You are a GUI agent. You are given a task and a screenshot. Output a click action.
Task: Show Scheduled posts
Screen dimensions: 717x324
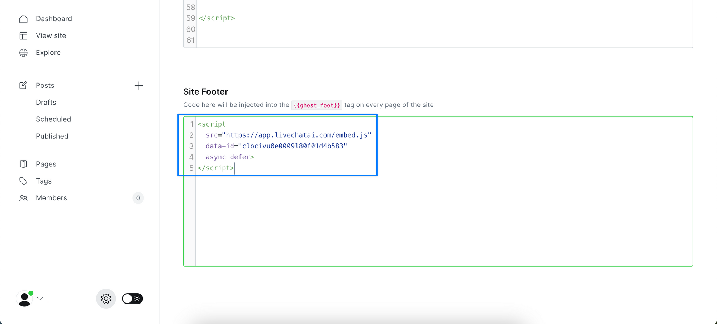(53, 119)
